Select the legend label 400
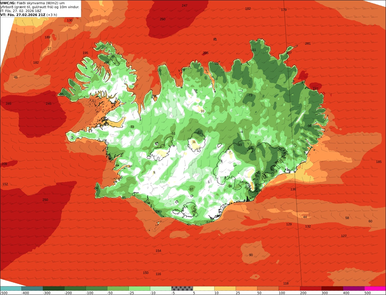The height and width of the screenshot is (295, 386). click(346, 293)
